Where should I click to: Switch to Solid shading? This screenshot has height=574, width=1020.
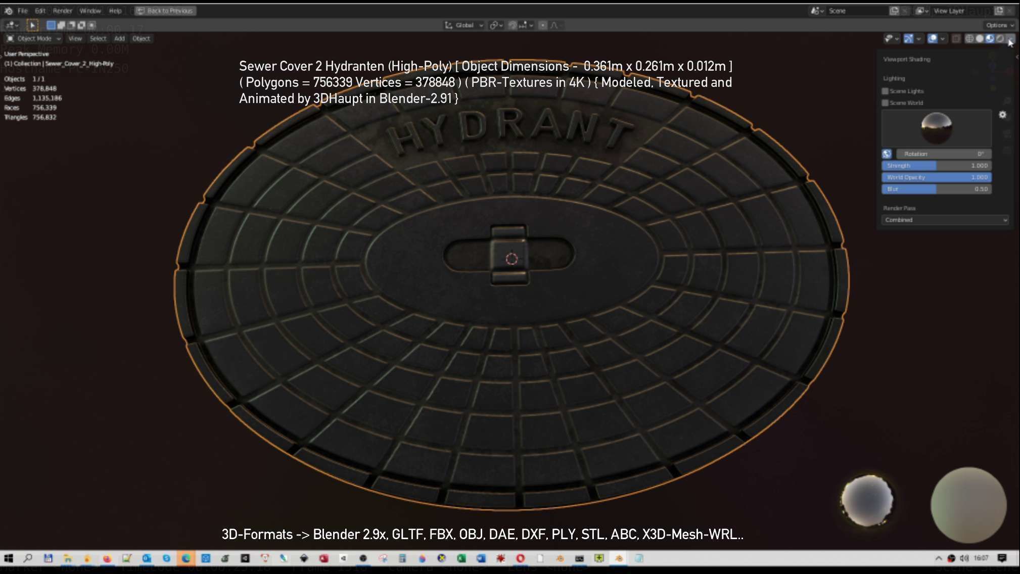(980, 38)
